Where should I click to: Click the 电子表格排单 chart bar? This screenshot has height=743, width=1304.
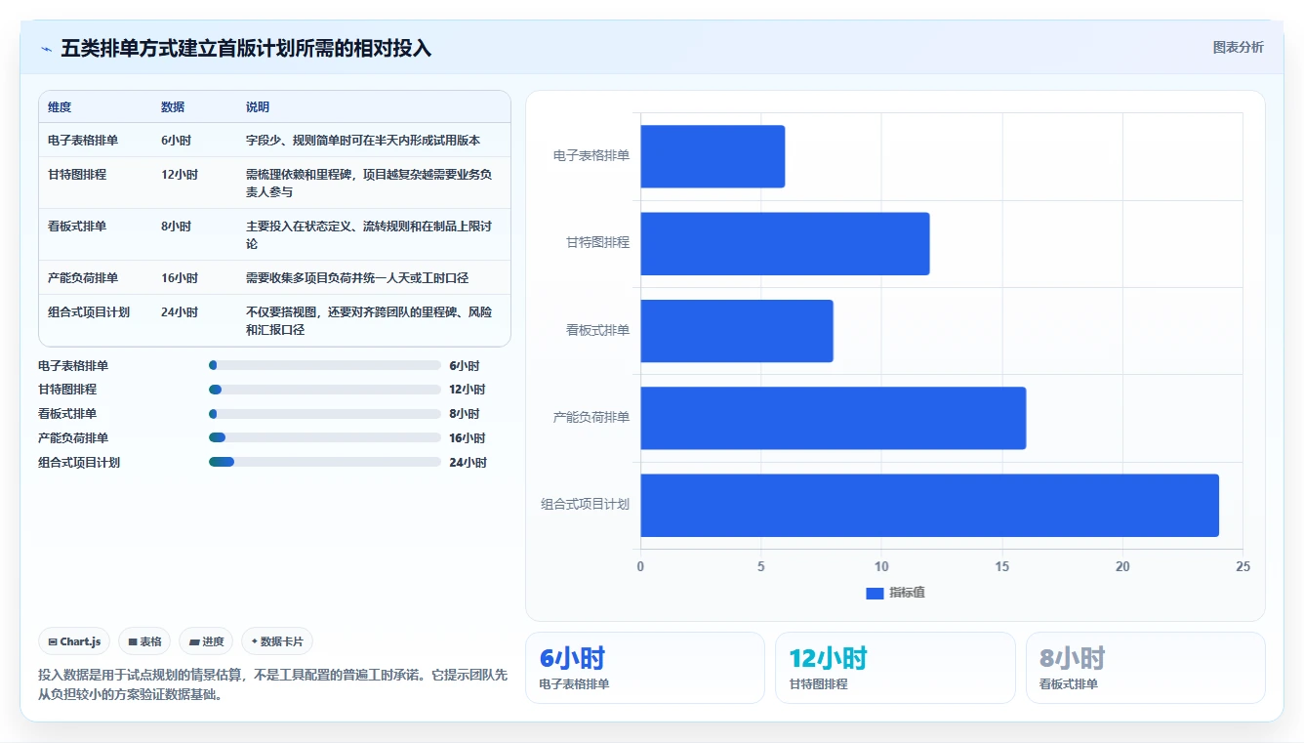pos(713,156)
